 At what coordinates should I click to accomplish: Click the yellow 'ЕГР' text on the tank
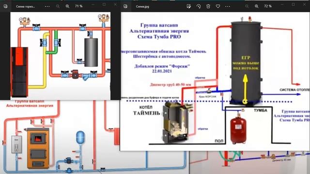[x=246, y=58]
